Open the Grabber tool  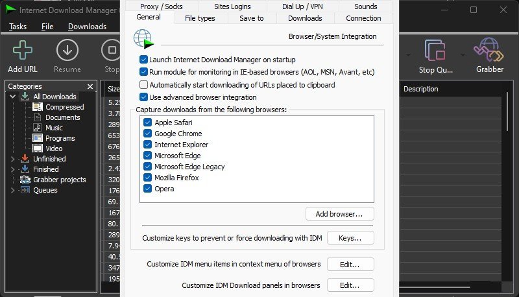(x=489, y=51)
